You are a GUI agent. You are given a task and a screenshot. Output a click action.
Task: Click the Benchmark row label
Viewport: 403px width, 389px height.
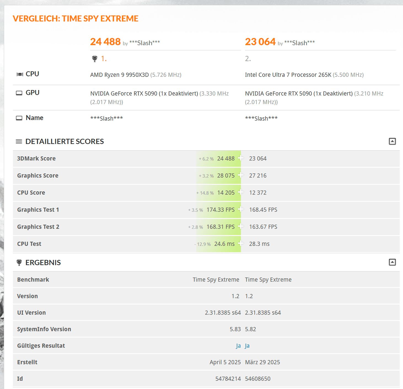pos(33,280)
